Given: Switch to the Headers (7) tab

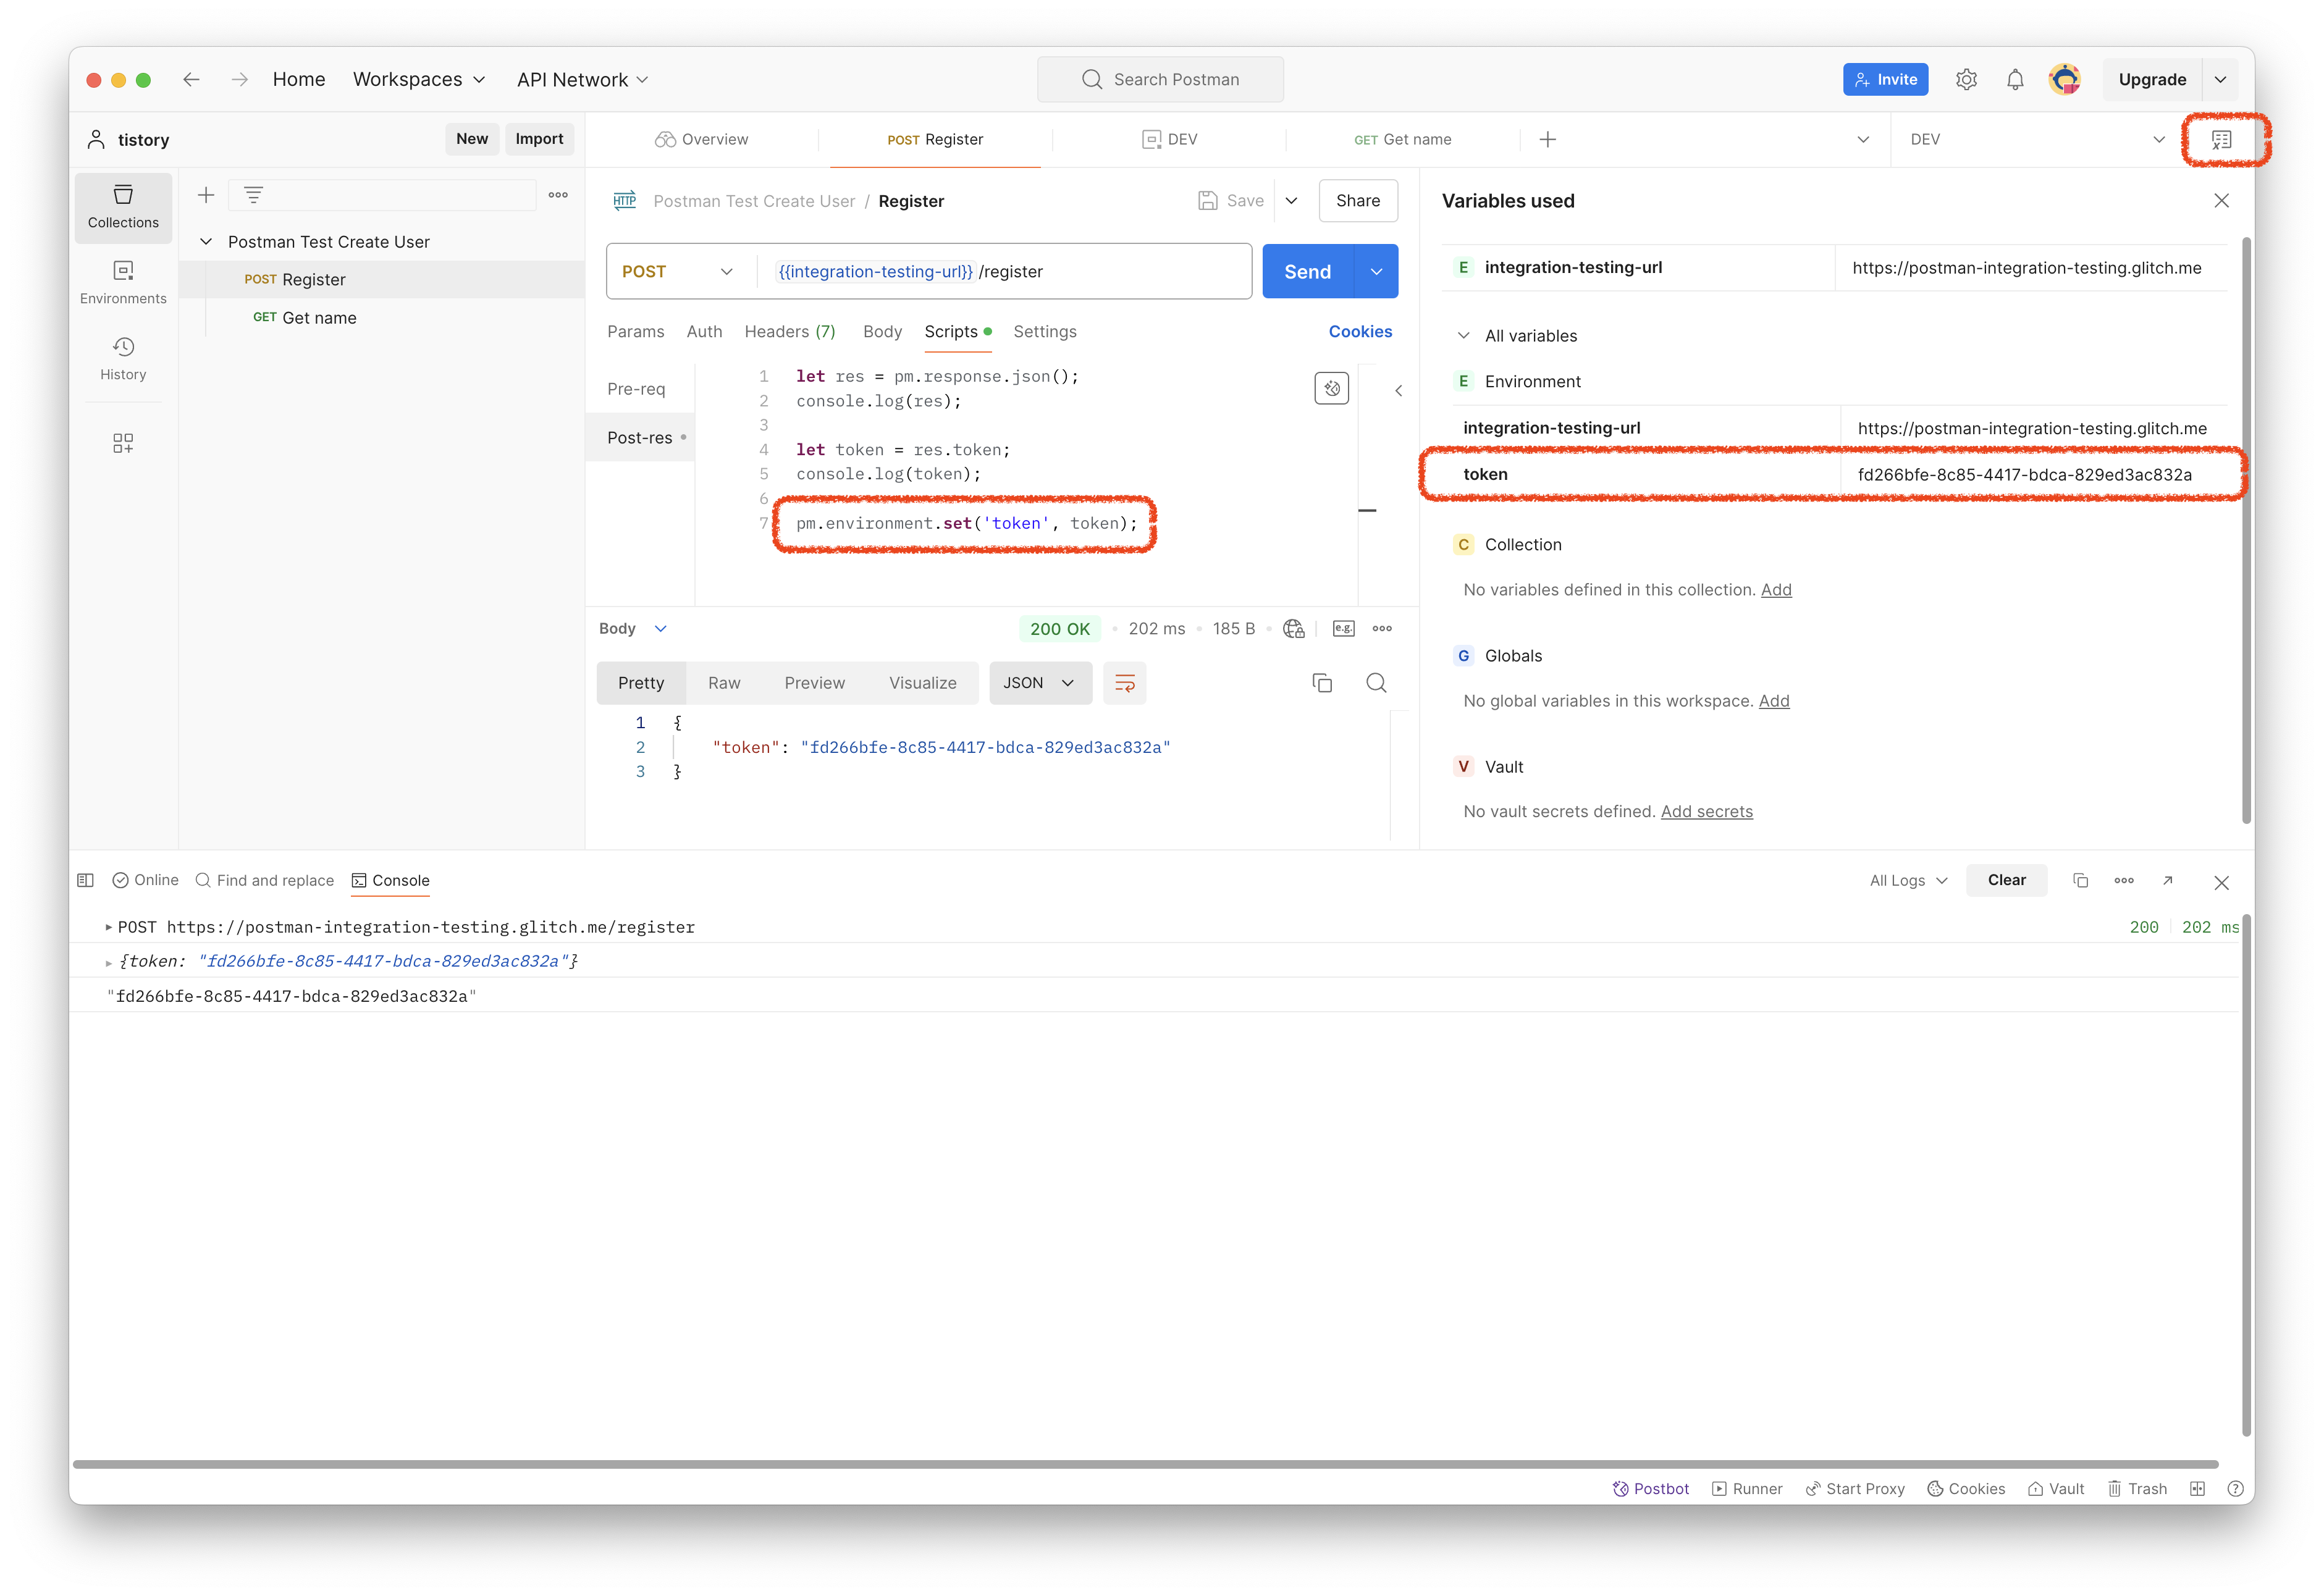Looking at the screenshot, I should (x=789, y=332).
